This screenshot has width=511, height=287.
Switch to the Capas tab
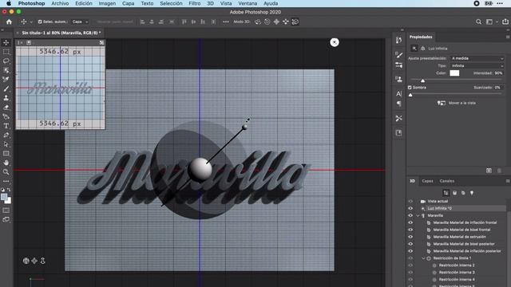pos(427,181)
